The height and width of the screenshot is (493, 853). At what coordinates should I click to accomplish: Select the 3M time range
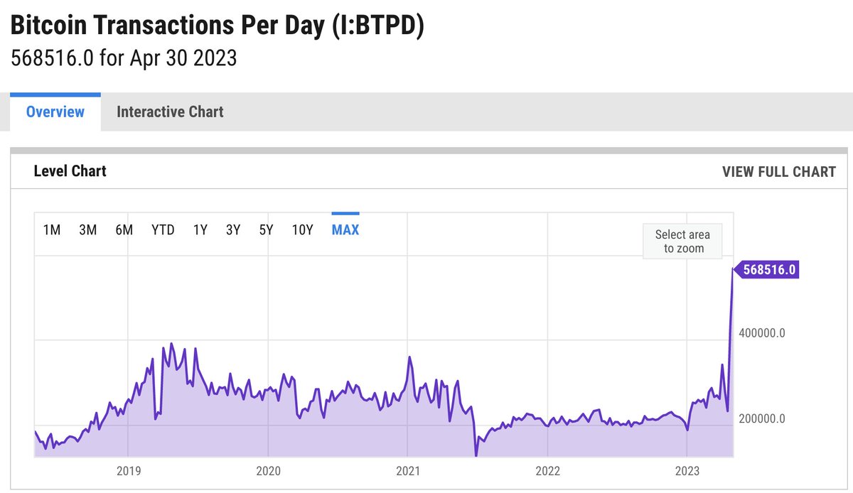(88, 229)
